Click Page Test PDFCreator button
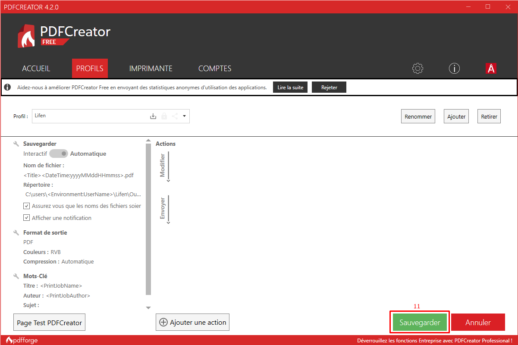 tap(50, 322)
